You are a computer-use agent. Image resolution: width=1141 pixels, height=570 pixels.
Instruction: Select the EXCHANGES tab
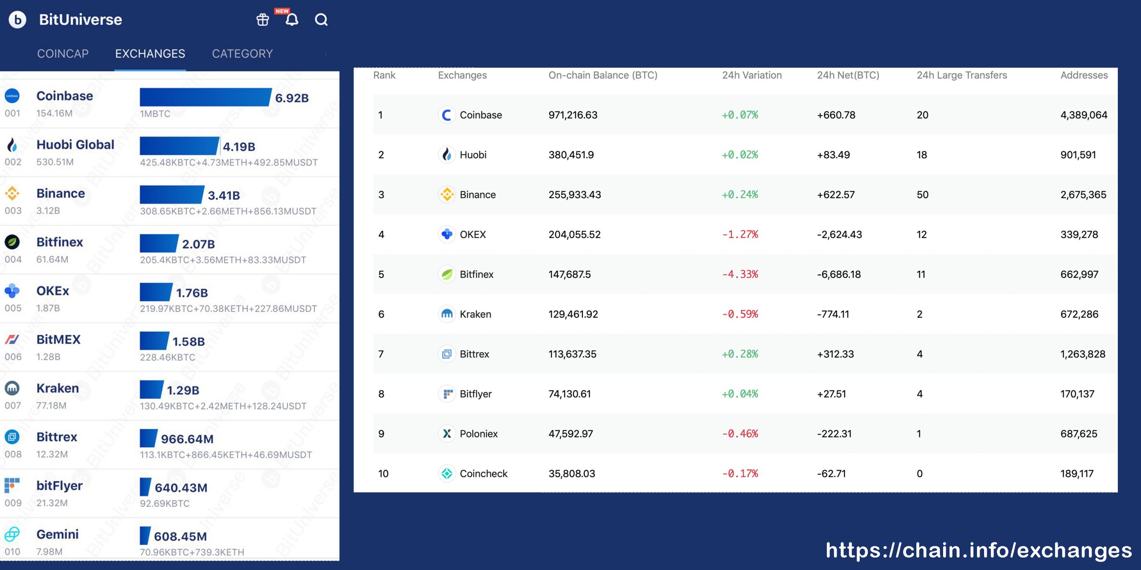pos(150,54)
